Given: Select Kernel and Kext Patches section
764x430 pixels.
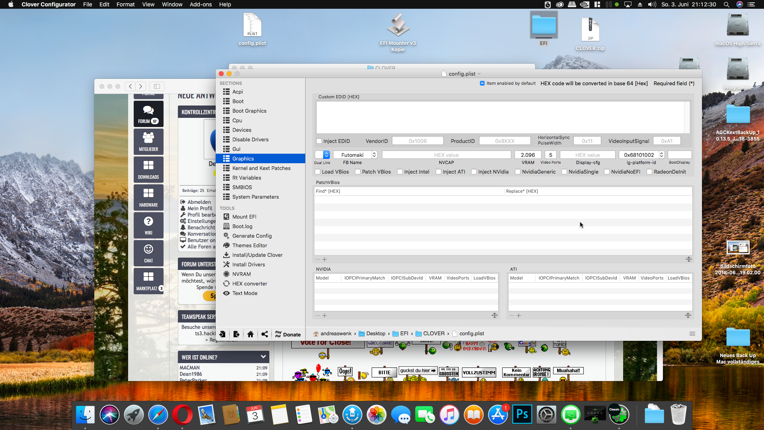Looking at the screenshot, I should [x=261, y=168].
